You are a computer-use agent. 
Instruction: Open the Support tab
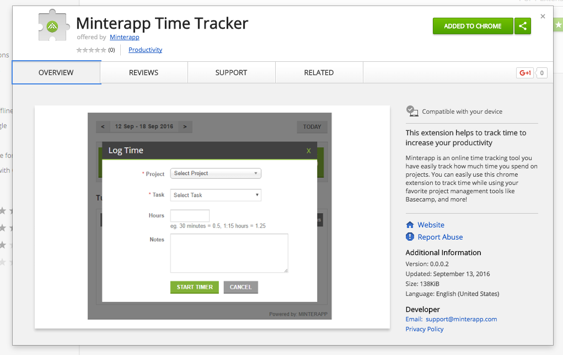pyautogui.click(x=231, y=73)
